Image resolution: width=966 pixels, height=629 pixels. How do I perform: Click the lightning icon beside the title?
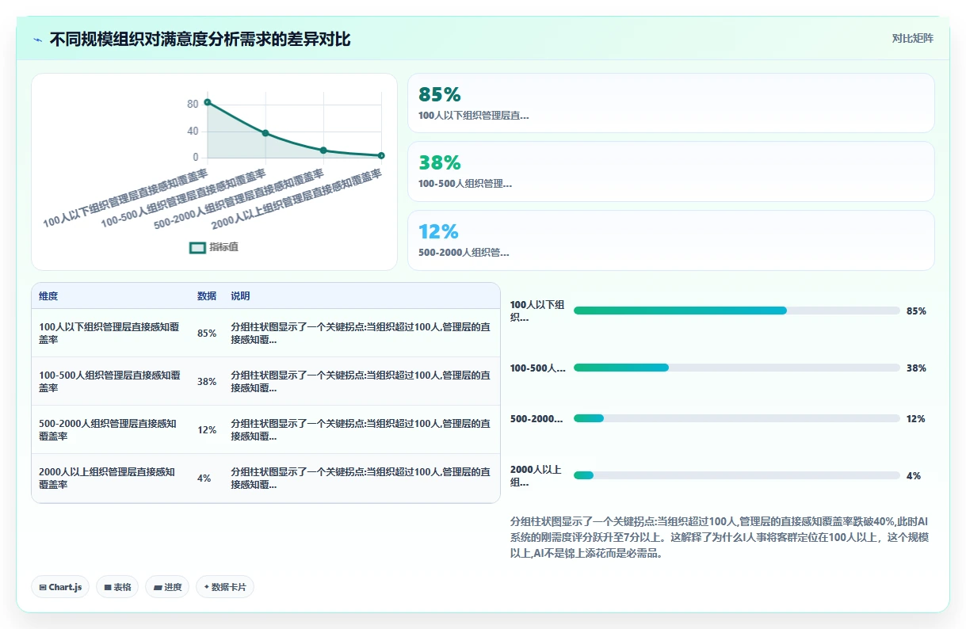click(x=38, y=40)
